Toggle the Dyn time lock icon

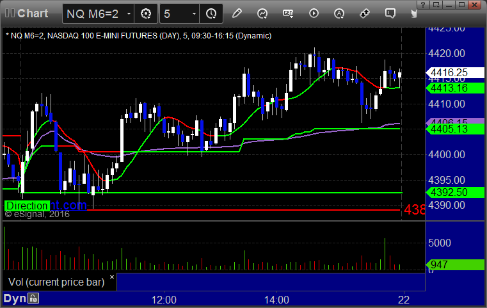(x=33, y=298)
